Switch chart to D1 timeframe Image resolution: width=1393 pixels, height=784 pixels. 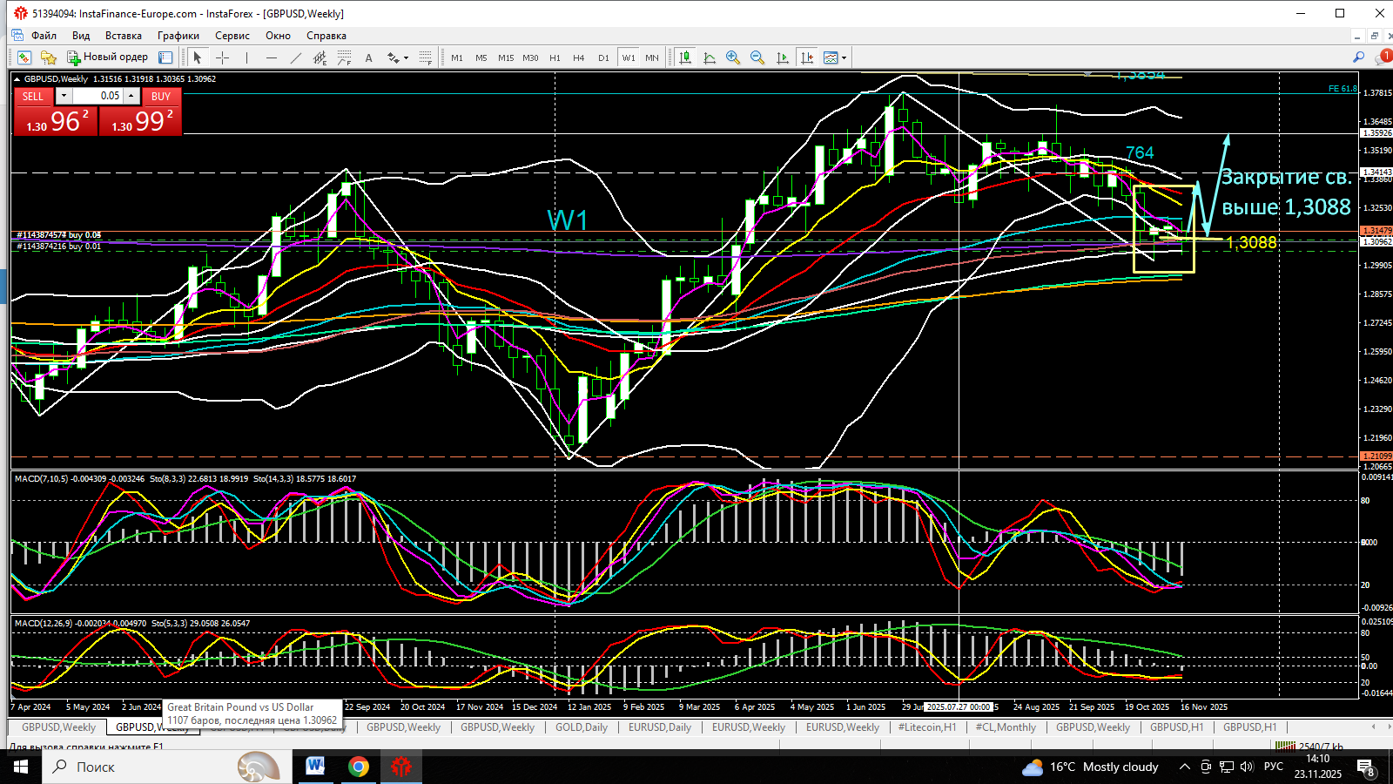click(603, 57)
